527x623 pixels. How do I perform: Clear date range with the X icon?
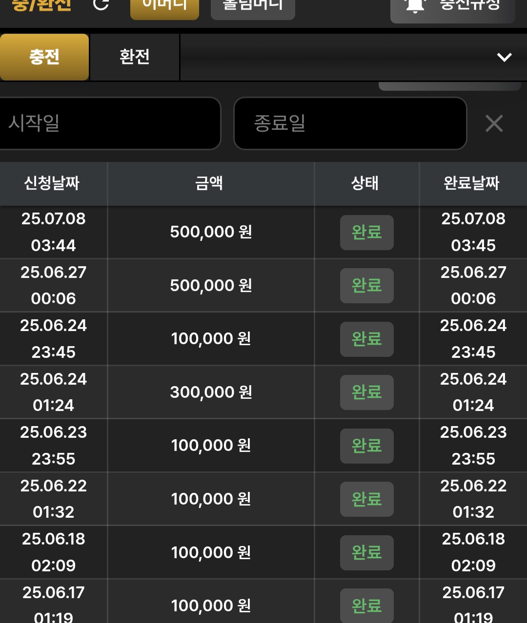494,124
